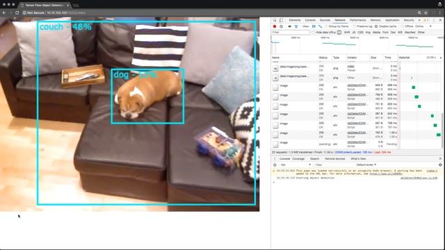Switch to the Security tab
Image resolution: width=445 pixels, height=250 pixels.
[x=409, y=20]
